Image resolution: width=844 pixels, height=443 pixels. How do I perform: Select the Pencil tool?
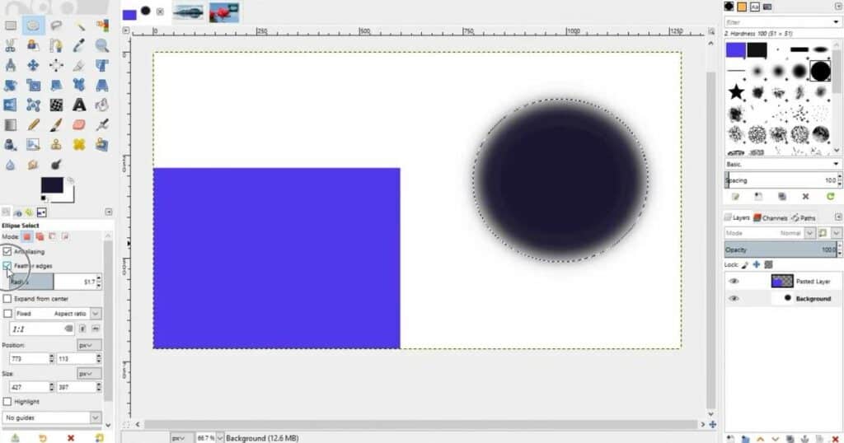pos(33,124)
